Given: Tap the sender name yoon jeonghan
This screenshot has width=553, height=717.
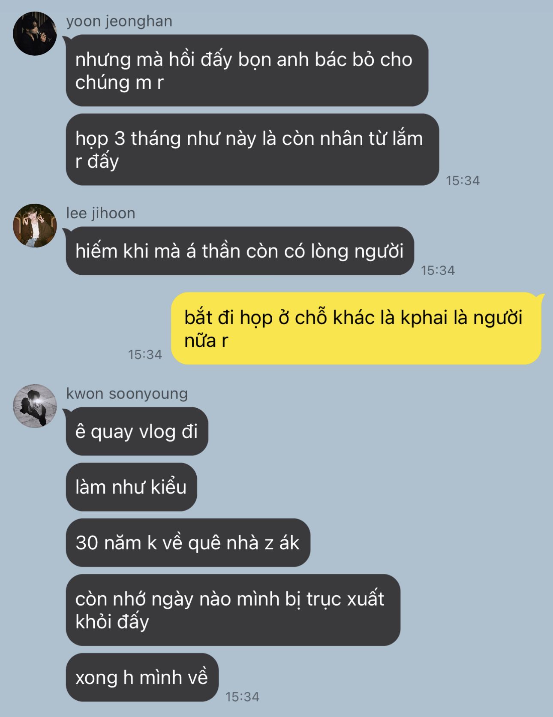Looking at the screenshot, I should pyautogui.click(x=119, y=21).
